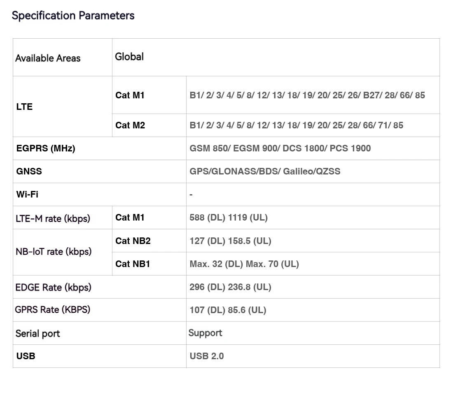The height and width of the screenshot is (395, 453).
Task: Click the GSM 850/EGSM 900 frequency value
Action: 280,148
